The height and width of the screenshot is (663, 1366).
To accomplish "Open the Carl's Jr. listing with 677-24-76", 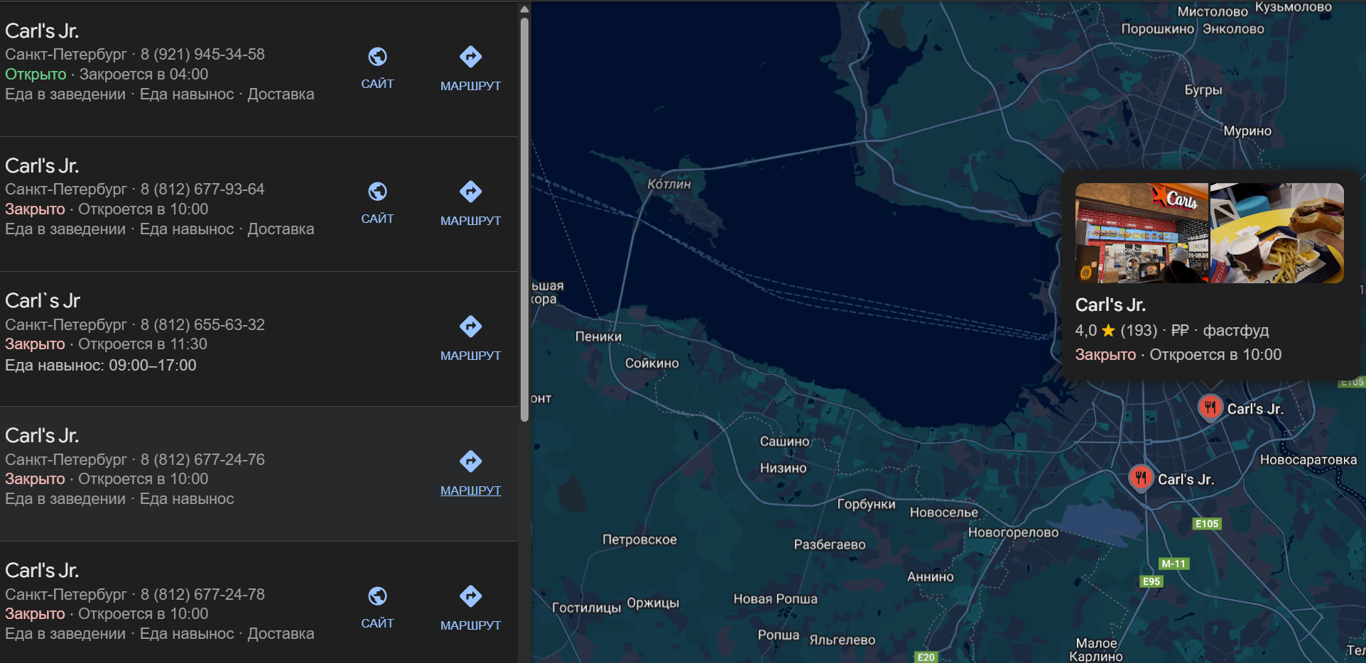I will pyautogui.click(x=259, y=474).
